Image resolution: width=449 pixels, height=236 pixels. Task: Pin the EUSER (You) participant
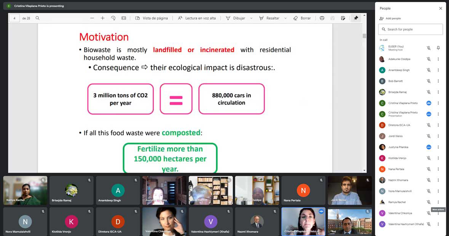pyautogui.click(x=438, y=48)
